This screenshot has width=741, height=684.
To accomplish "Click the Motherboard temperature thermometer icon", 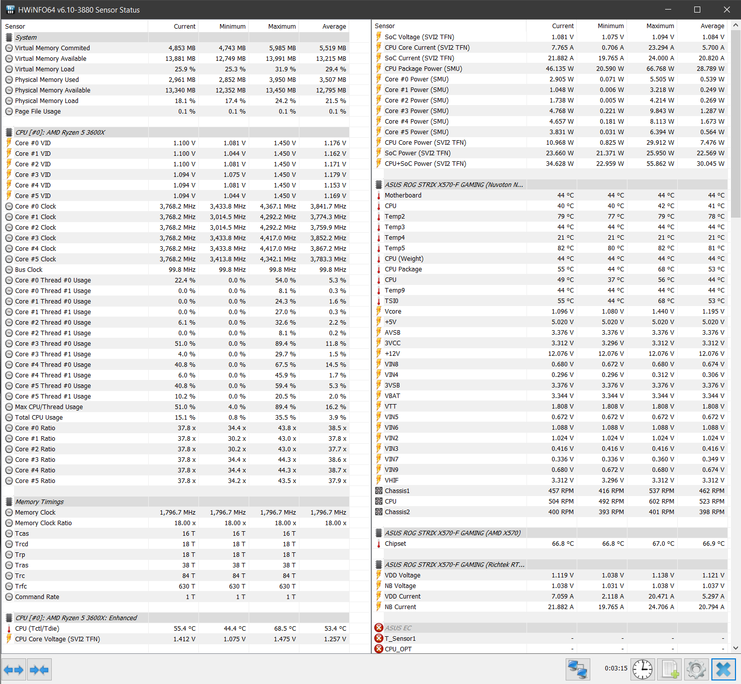I will [x=379, y=195].
